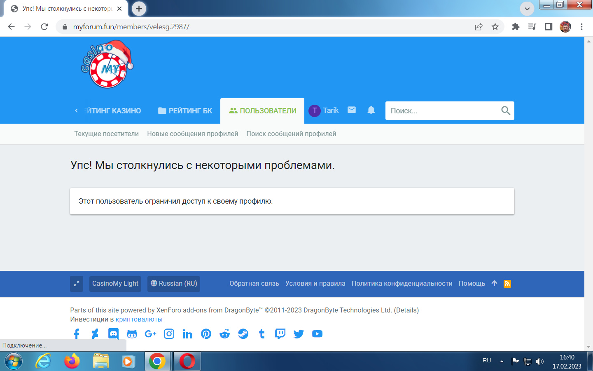Switch to the ПОЛЬЗОВАТЕЛИ tab
The width and height of the screenshot is (593, 371).
click(x=262, y=110)
